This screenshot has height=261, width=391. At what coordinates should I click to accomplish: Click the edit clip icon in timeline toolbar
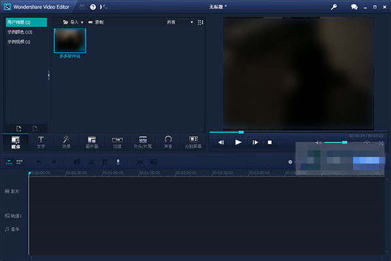tap(77, 162)
